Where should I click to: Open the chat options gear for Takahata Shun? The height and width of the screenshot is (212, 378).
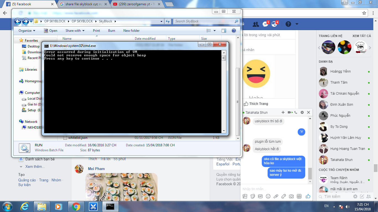[302, 112]
